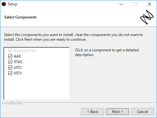The image size is (157, 118).
Task: Cancel the setup wizard
Action: pos(143,112)
